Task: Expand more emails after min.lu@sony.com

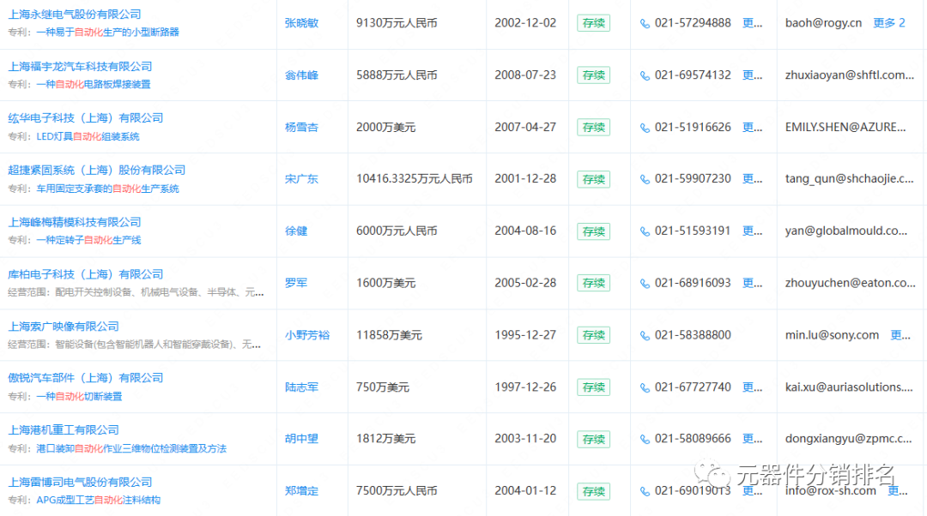Action: point(900,335)
